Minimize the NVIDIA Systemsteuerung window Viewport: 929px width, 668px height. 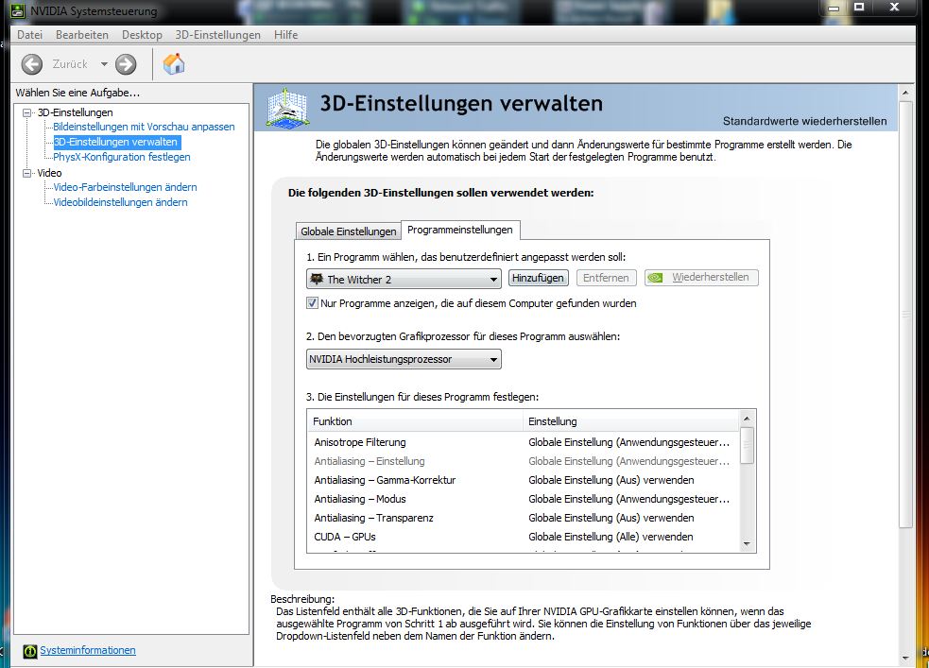(834, 8)
